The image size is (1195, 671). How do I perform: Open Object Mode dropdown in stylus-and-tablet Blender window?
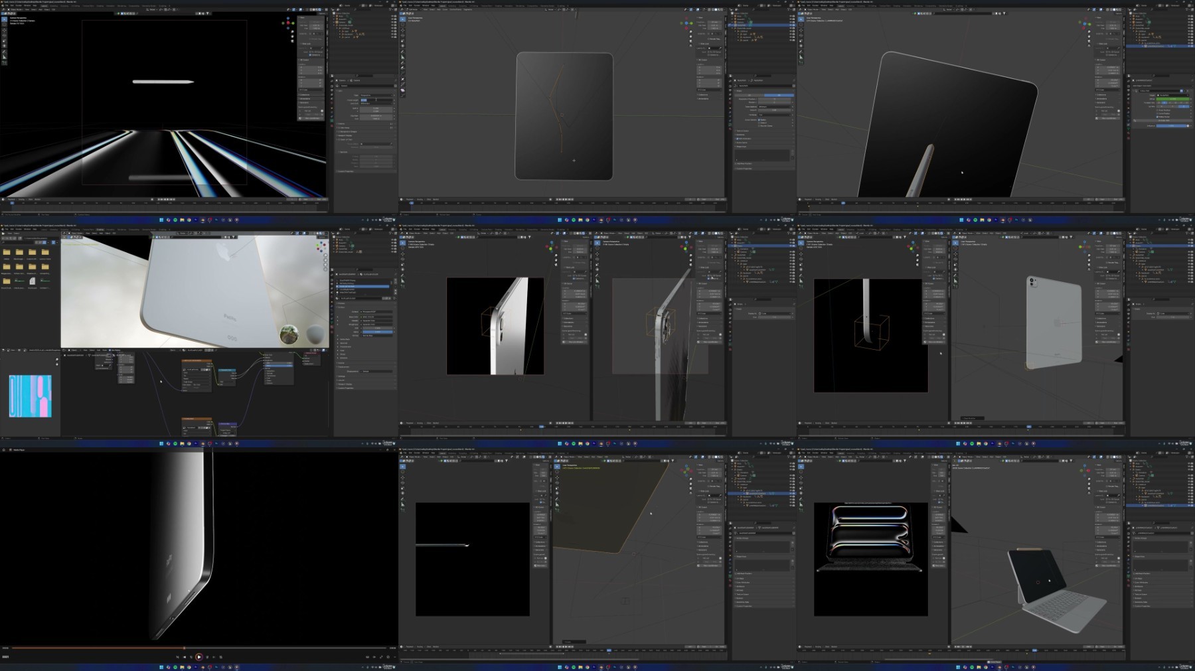(813, 9)
